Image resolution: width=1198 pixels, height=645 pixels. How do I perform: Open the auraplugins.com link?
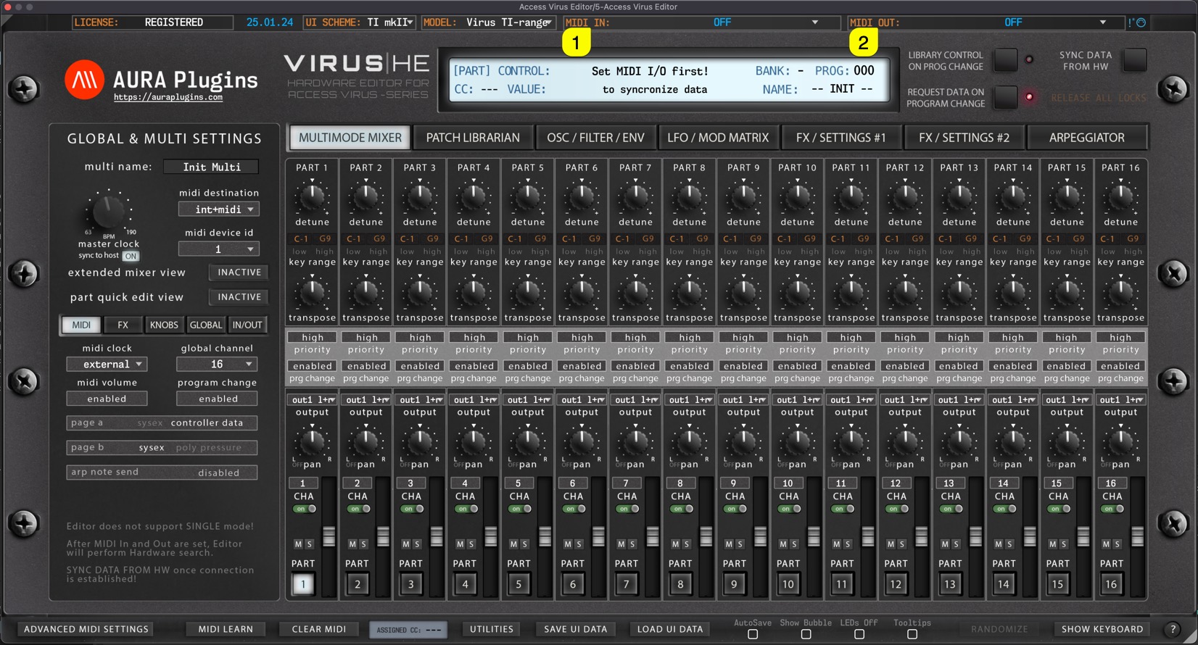(168, 97)
